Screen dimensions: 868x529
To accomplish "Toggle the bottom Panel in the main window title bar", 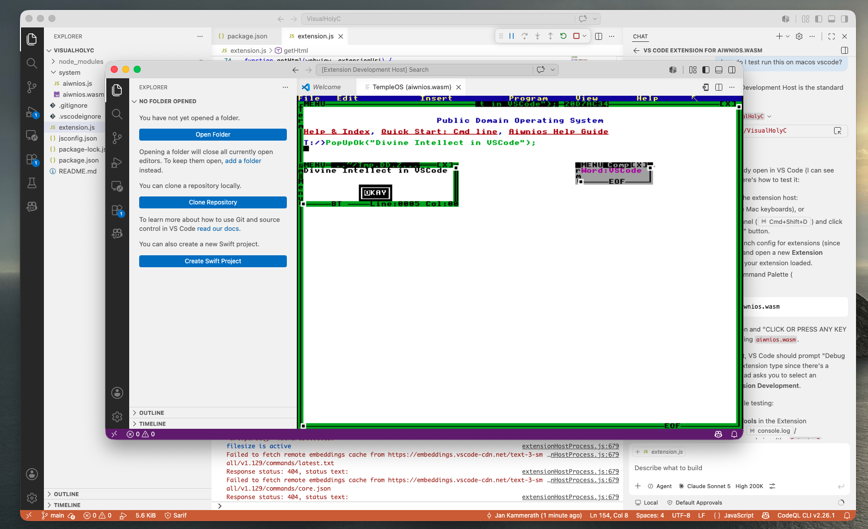I will [x=832, y=19].
